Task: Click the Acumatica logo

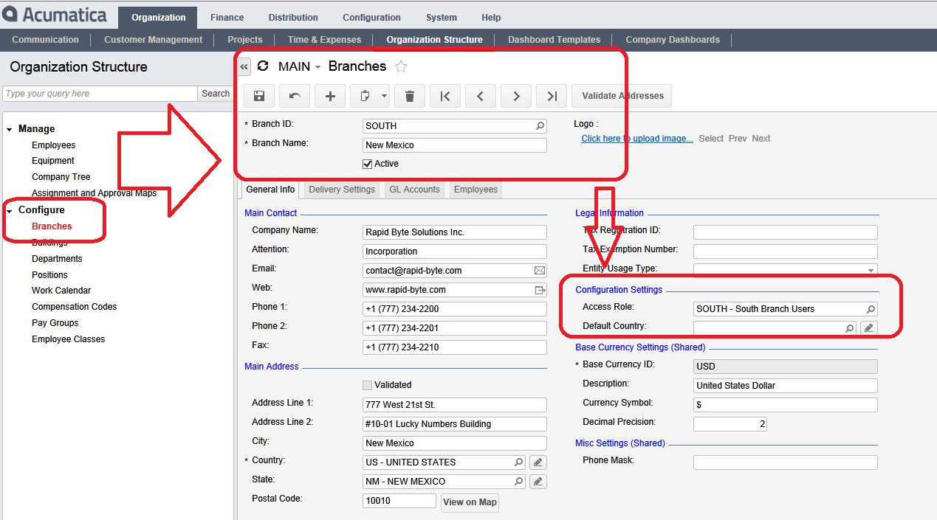Action: (x=55, y=15)
